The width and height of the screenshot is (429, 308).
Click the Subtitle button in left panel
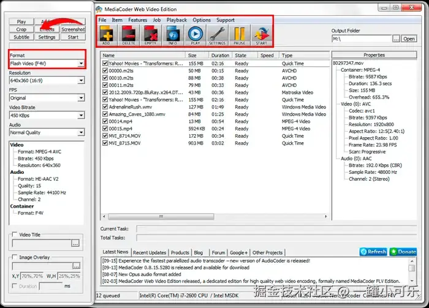(x=21, y=37)
